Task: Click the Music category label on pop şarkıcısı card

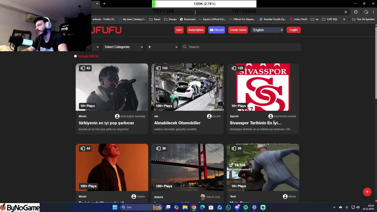Action: (x=83, y=116)
